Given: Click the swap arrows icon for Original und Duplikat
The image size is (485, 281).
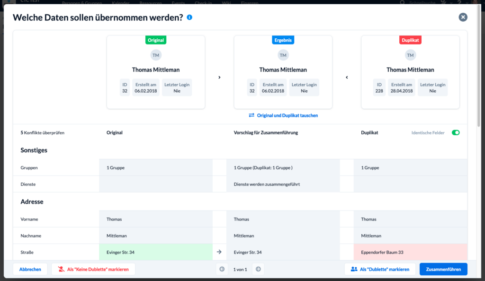Looking at the screenshot, I should 251,115.
